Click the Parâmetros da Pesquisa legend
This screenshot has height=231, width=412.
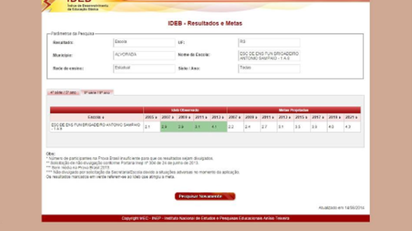click(72, 33)
